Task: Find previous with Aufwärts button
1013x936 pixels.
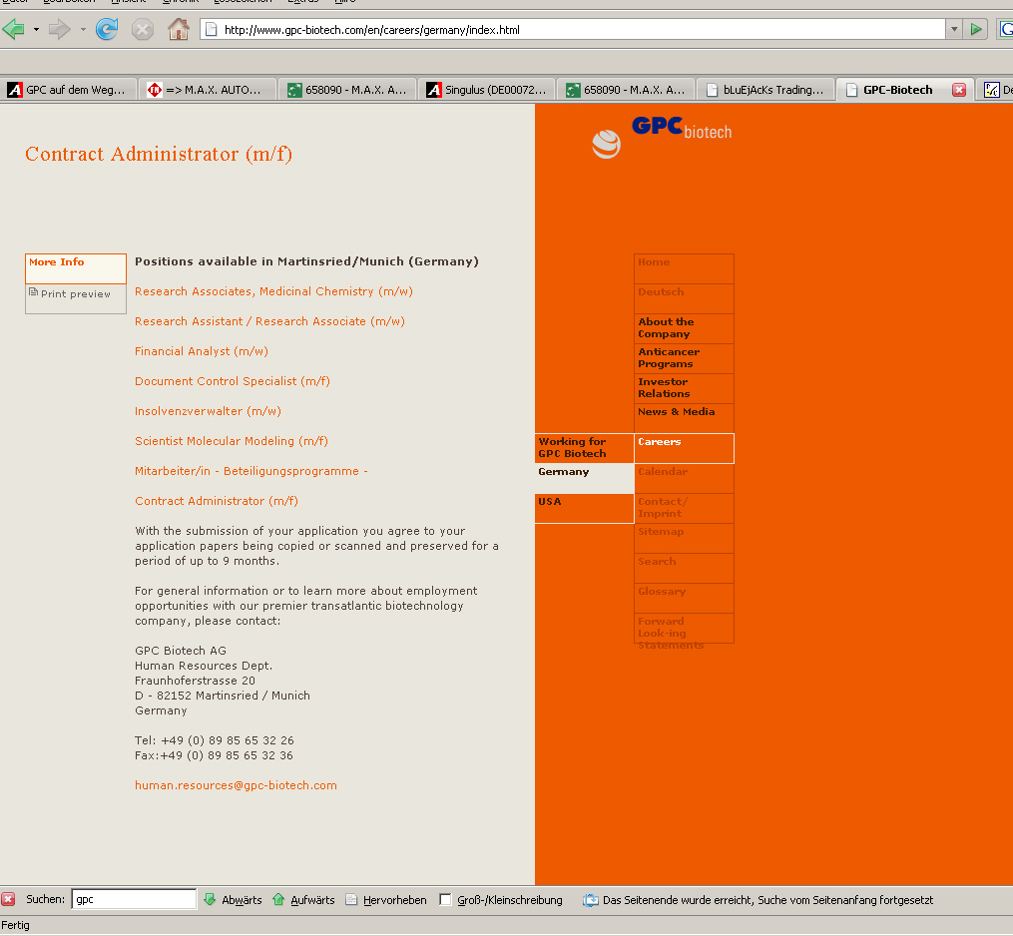Action: tap(303, 899)
